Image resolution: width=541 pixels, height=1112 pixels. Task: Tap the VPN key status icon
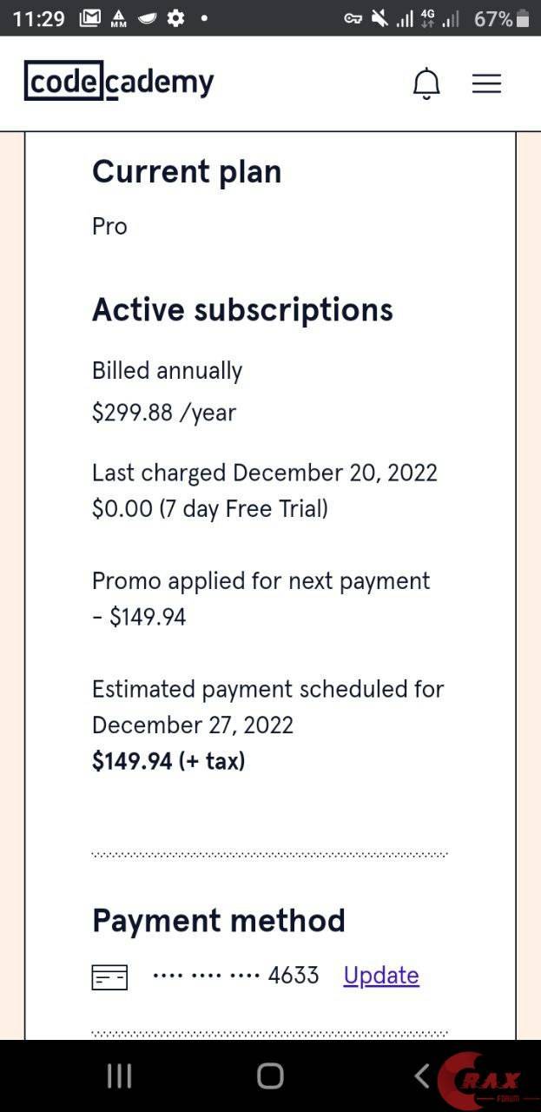tap(353, 18)
